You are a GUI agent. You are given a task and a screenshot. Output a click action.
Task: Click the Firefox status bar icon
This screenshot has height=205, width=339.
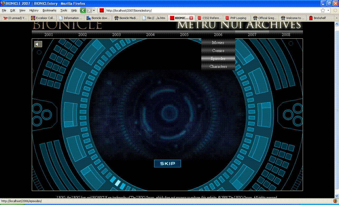click(x=335, y=201)
